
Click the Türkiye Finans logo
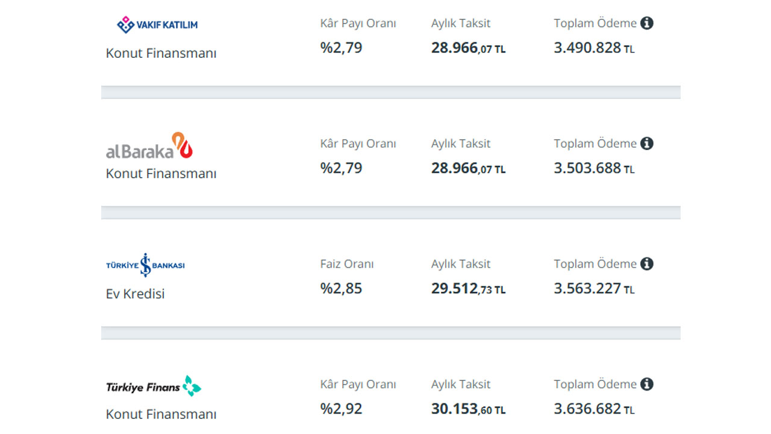[x=154, y=386]
